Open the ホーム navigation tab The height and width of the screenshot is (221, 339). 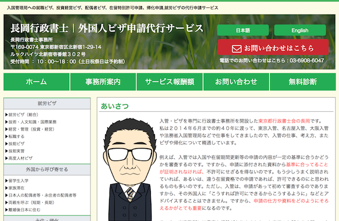click(x=37, y=82)
